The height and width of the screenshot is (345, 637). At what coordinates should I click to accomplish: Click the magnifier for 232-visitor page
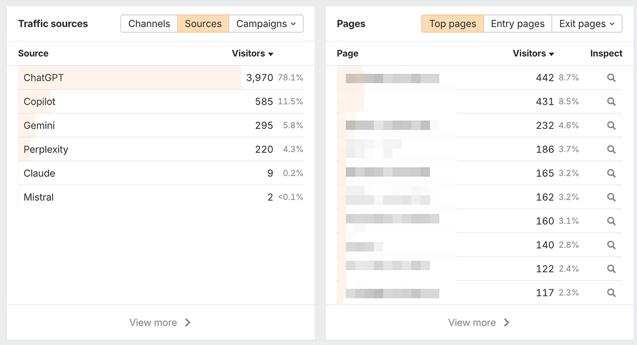[x=611, y=126]
